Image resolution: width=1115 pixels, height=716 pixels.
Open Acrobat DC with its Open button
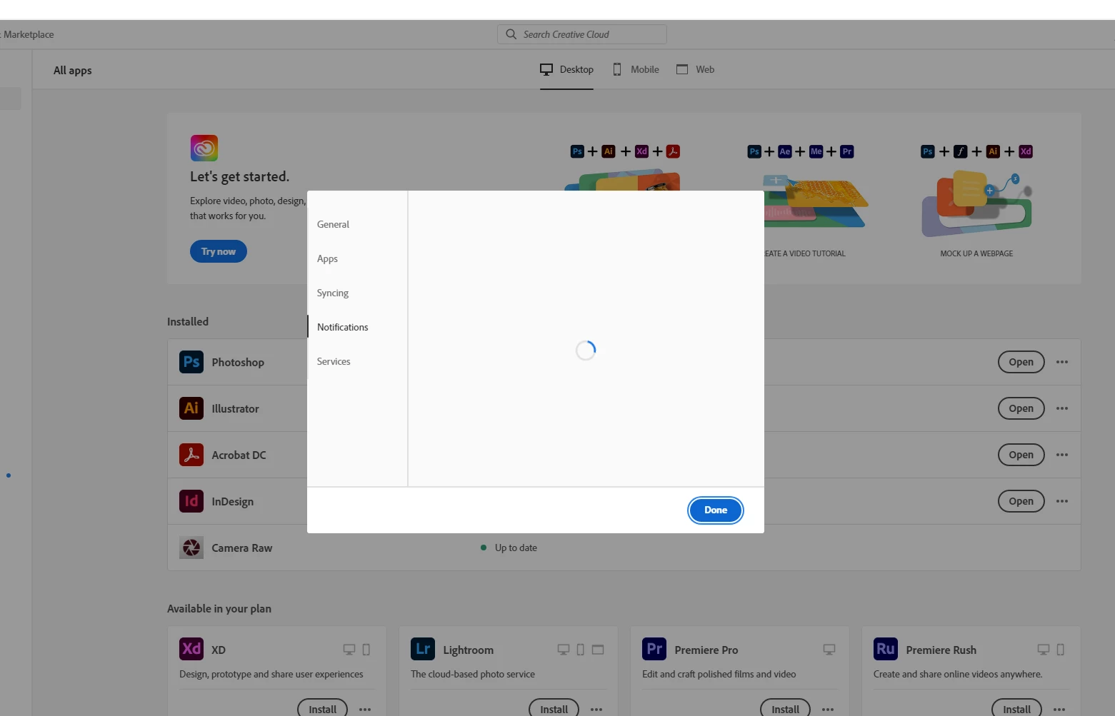1021,455
